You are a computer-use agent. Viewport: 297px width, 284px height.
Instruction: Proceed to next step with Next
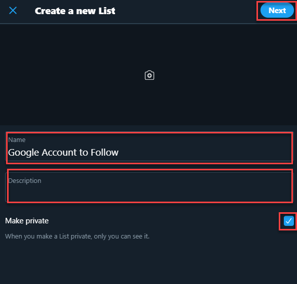pyautogui.click(x=277, y=11)
